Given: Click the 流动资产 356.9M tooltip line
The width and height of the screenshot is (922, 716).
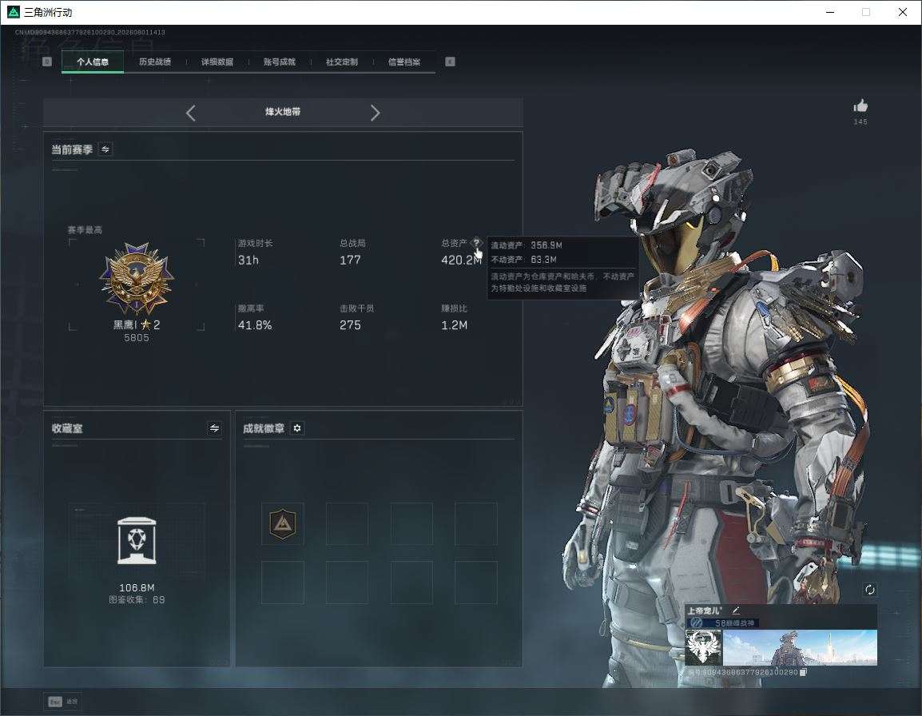Looking at the screenshot, I should pos(527,245).
